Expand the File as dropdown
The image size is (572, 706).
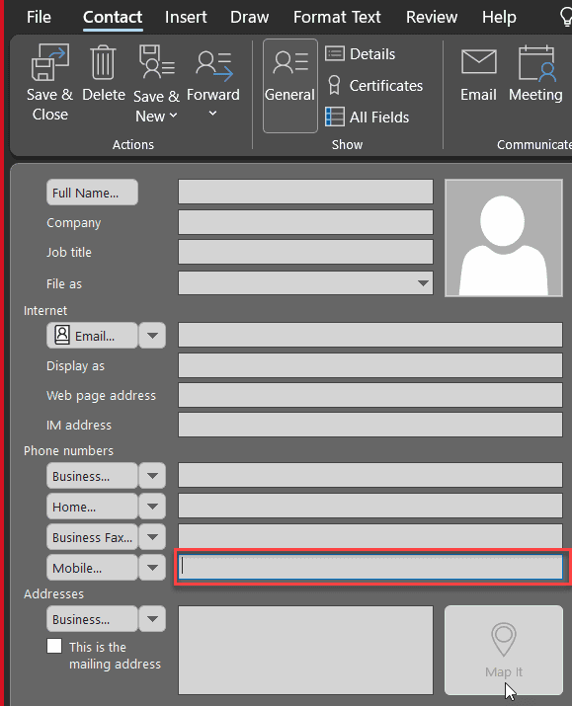point(423,283)
